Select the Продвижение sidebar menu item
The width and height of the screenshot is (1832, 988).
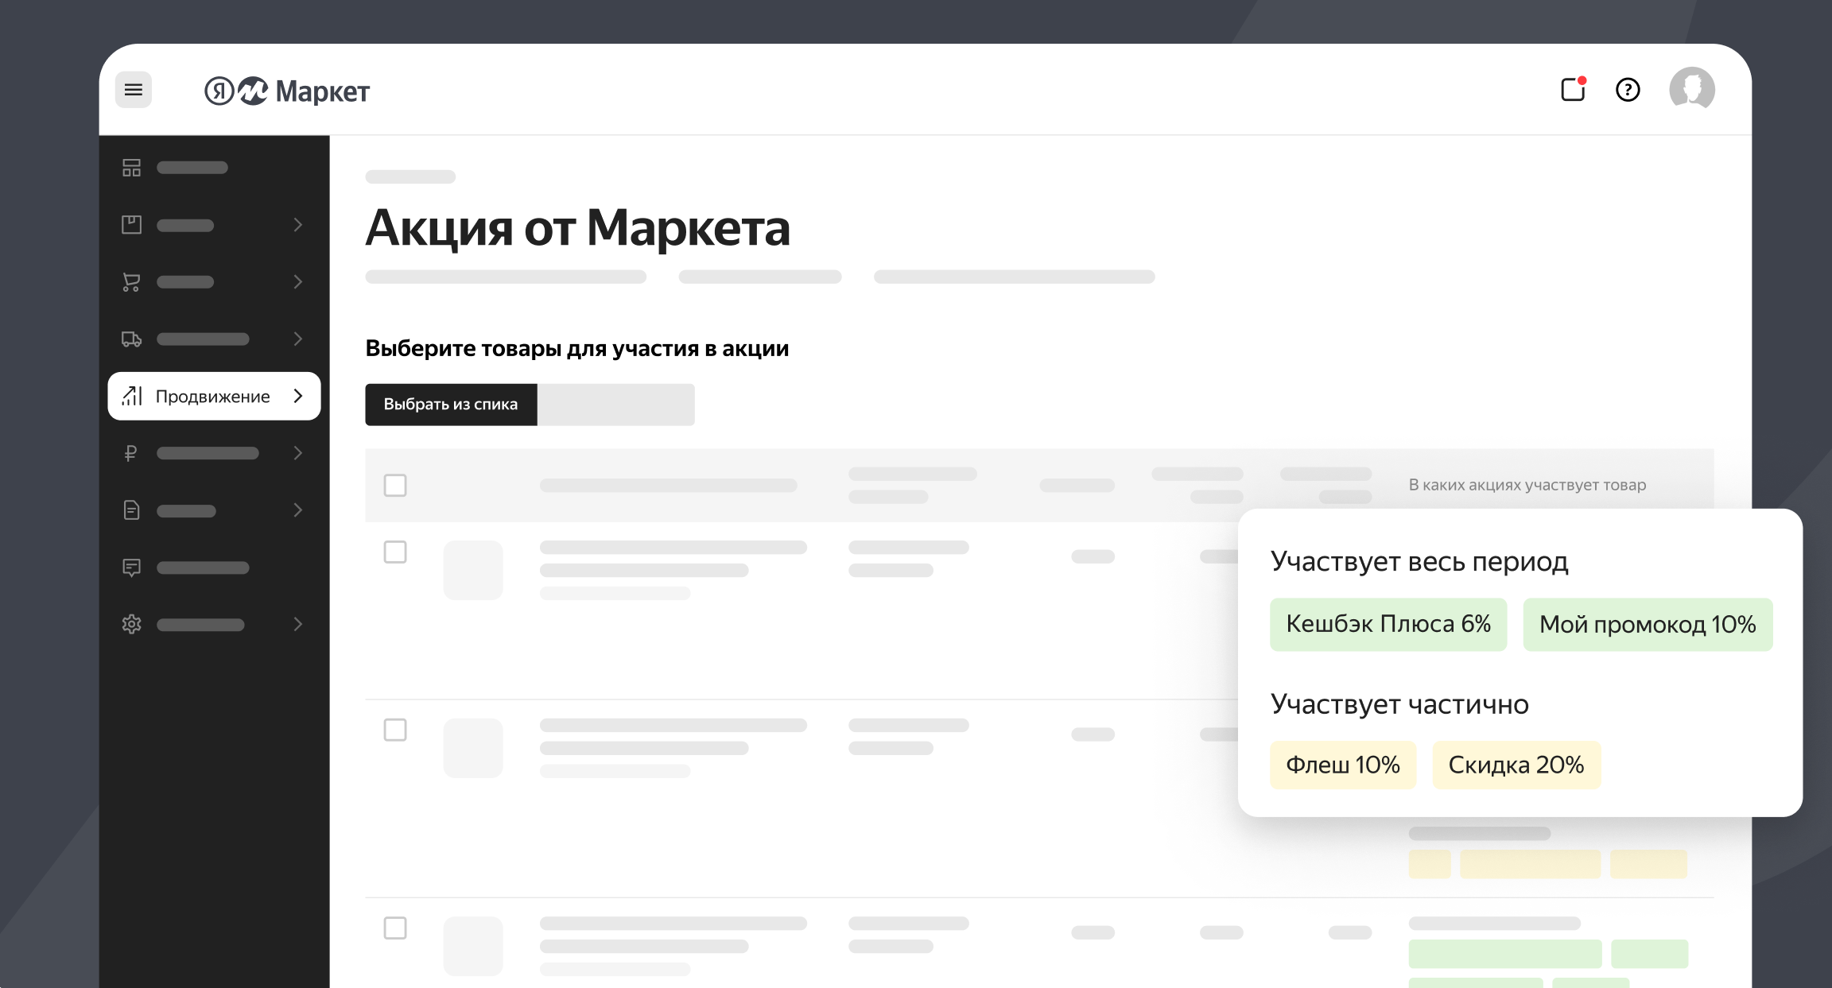(212, 396)
